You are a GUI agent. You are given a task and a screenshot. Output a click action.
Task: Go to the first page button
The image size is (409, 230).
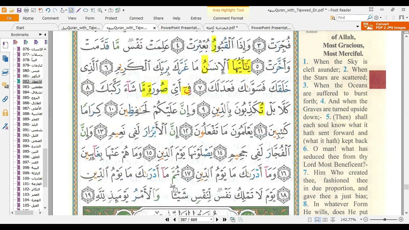point(167,219)
